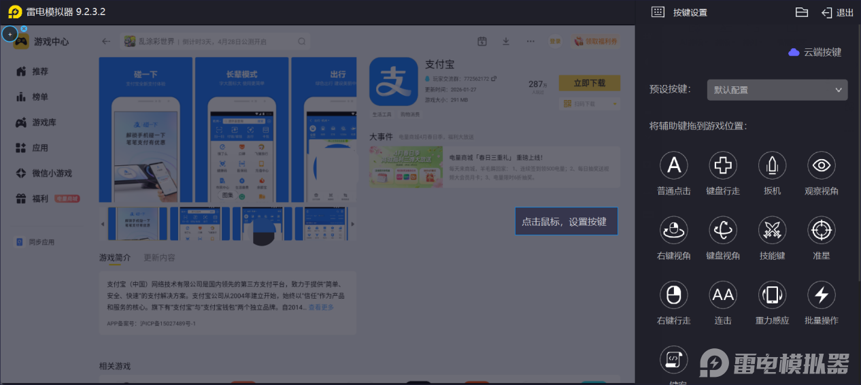Open the three-dots more menu
This screenshot has height=385, width=861.
530,41
